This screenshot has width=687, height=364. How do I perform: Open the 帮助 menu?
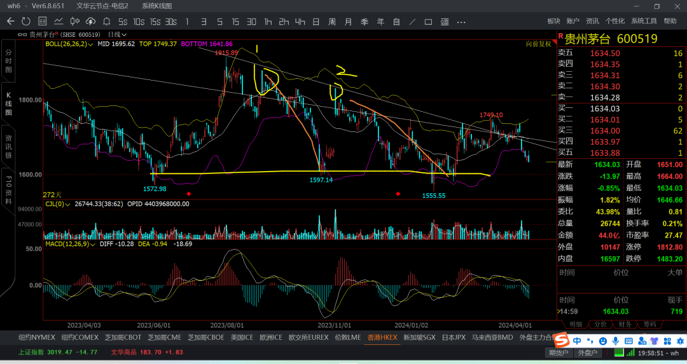(670, 21)
